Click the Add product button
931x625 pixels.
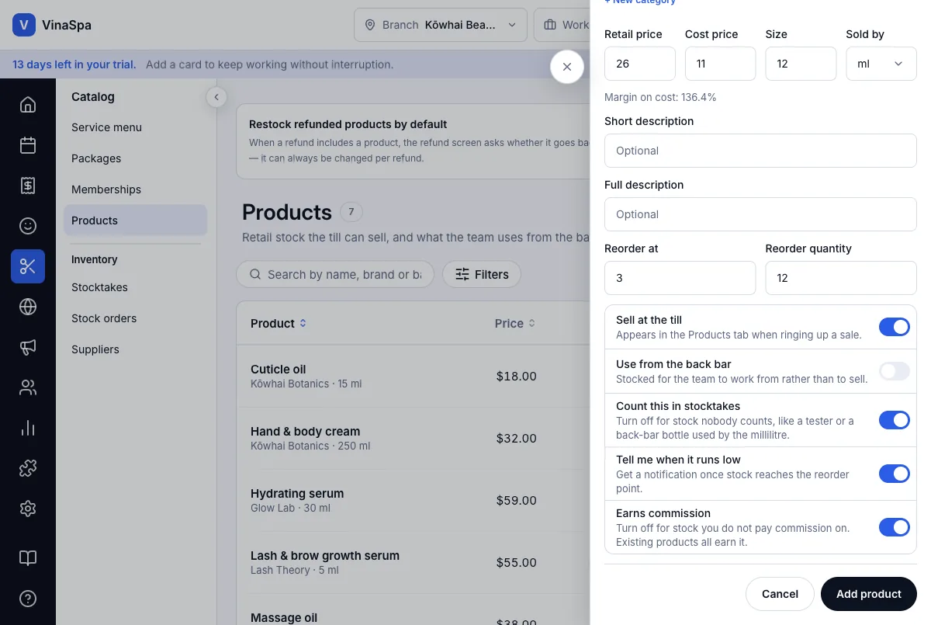tap(869, 594)
